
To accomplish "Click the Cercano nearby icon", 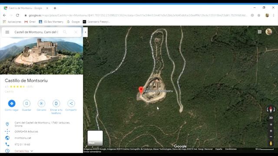I will point(41,104).
